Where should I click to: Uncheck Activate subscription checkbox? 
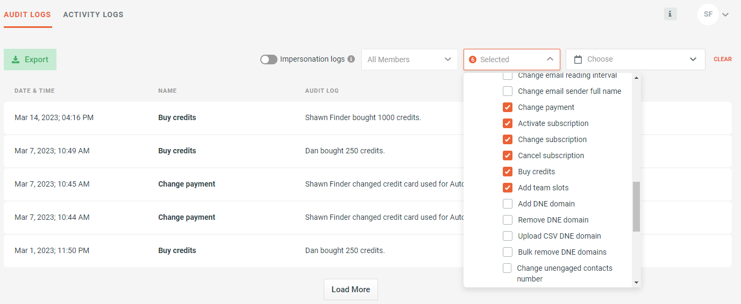508,123
